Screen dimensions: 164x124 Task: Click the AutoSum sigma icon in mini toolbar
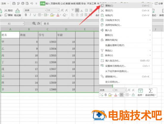(151, 91)
